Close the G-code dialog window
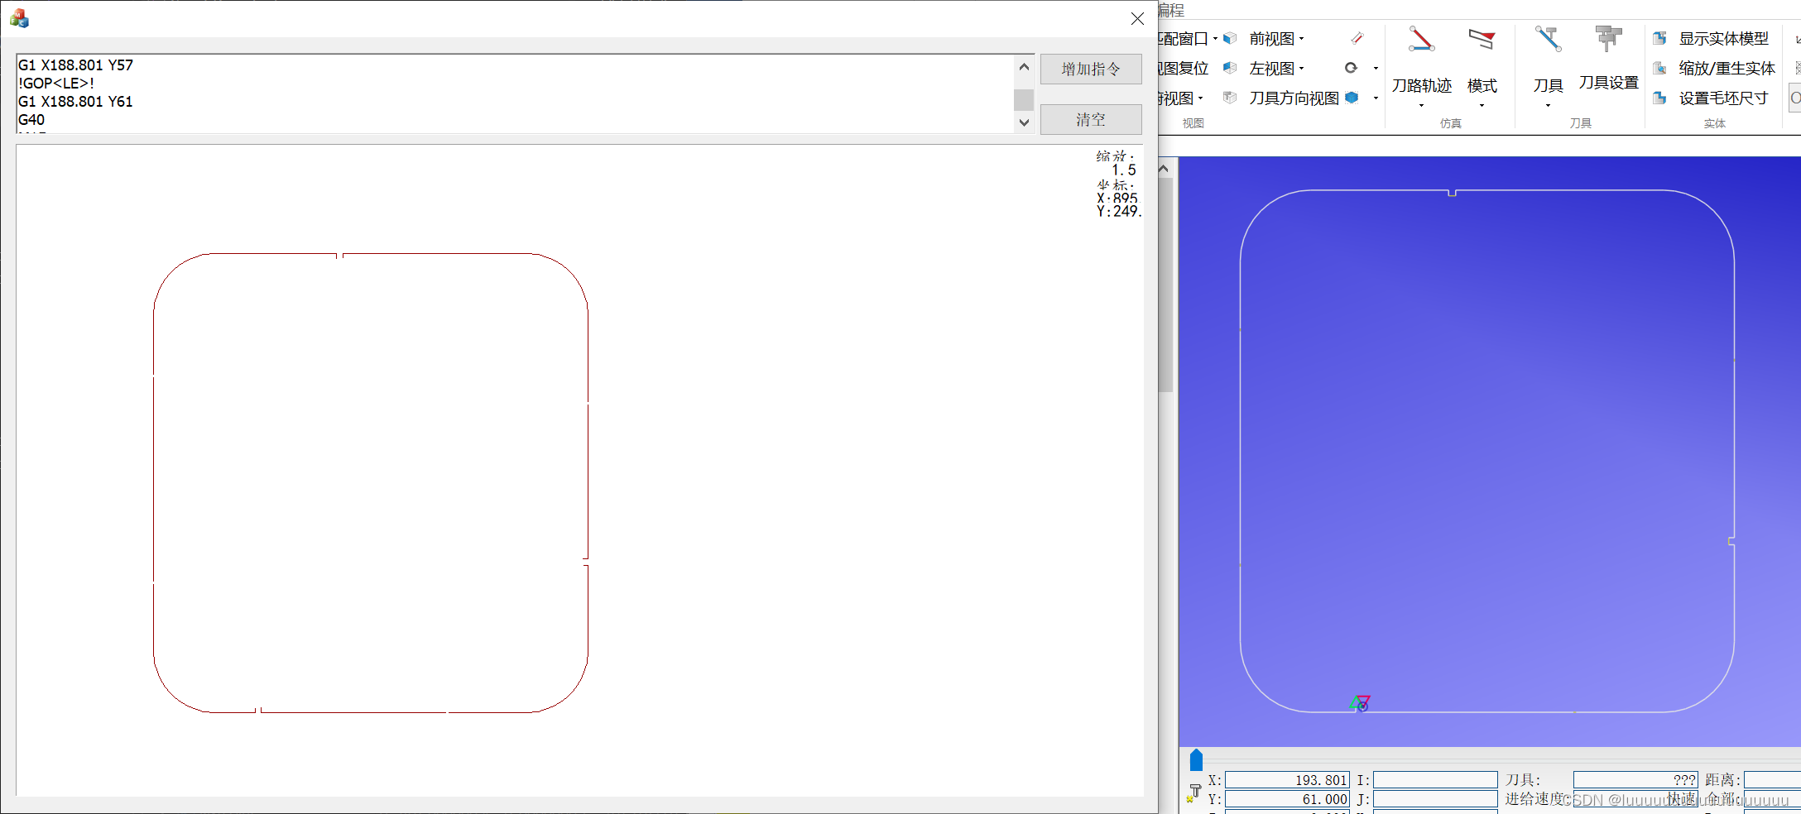 coord(1137,18)
